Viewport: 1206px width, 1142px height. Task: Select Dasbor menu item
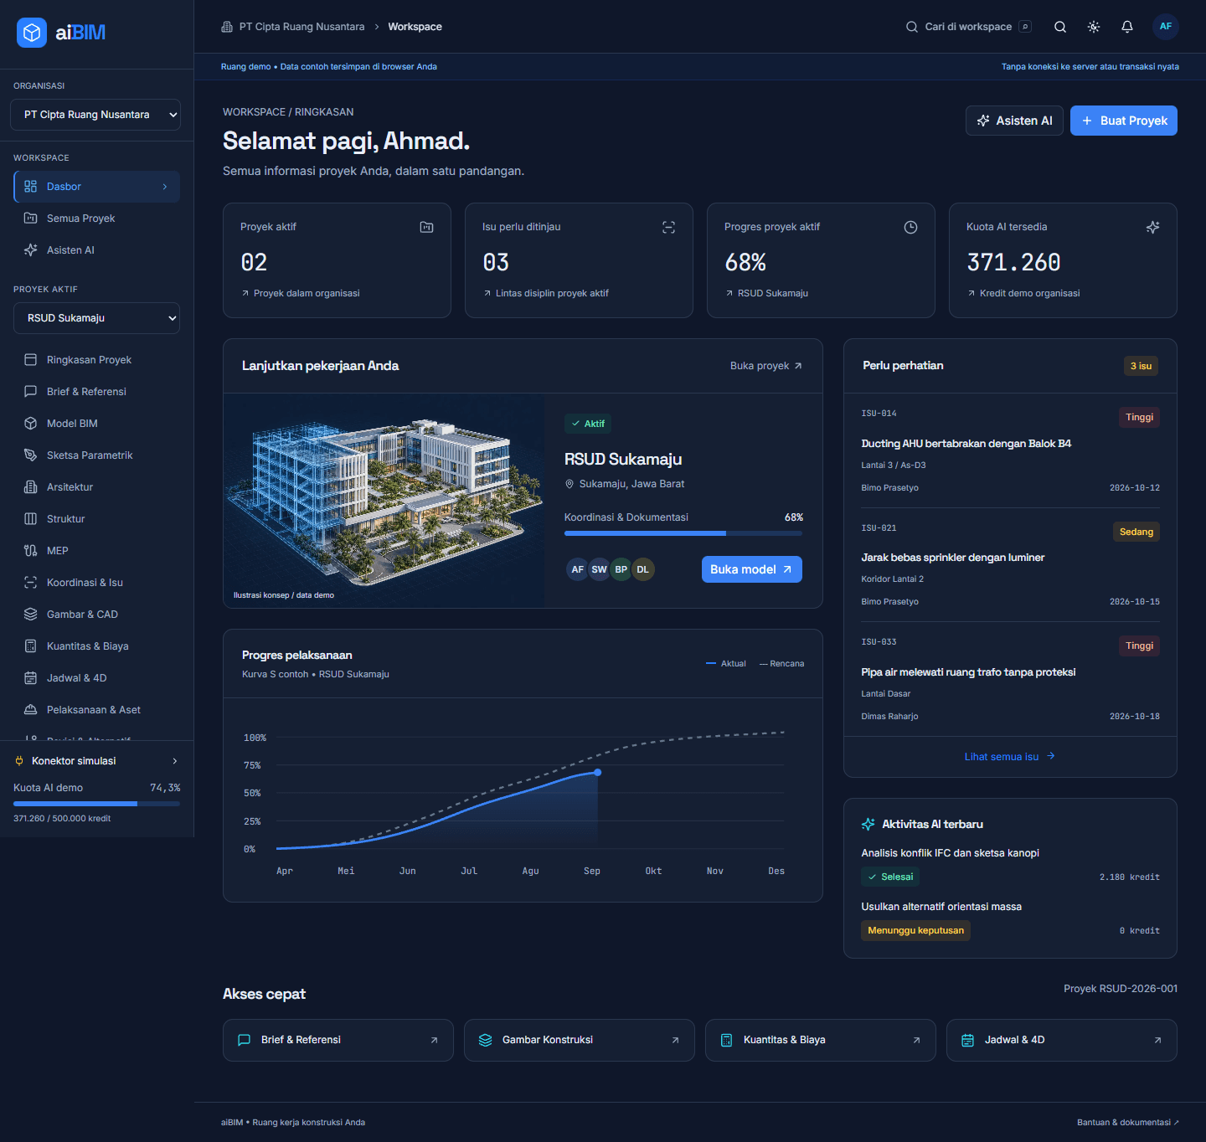point(97,187)
